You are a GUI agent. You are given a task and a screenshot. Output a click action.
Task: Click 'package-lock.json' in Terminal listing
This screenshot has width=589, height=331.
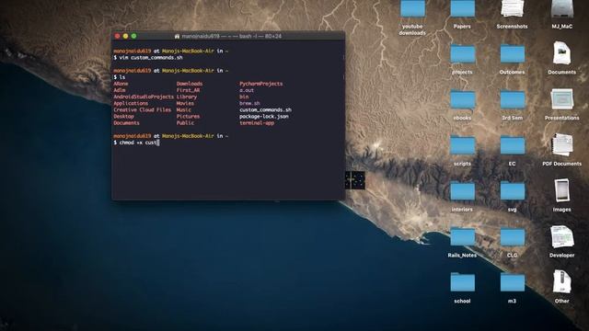[264, 117]
